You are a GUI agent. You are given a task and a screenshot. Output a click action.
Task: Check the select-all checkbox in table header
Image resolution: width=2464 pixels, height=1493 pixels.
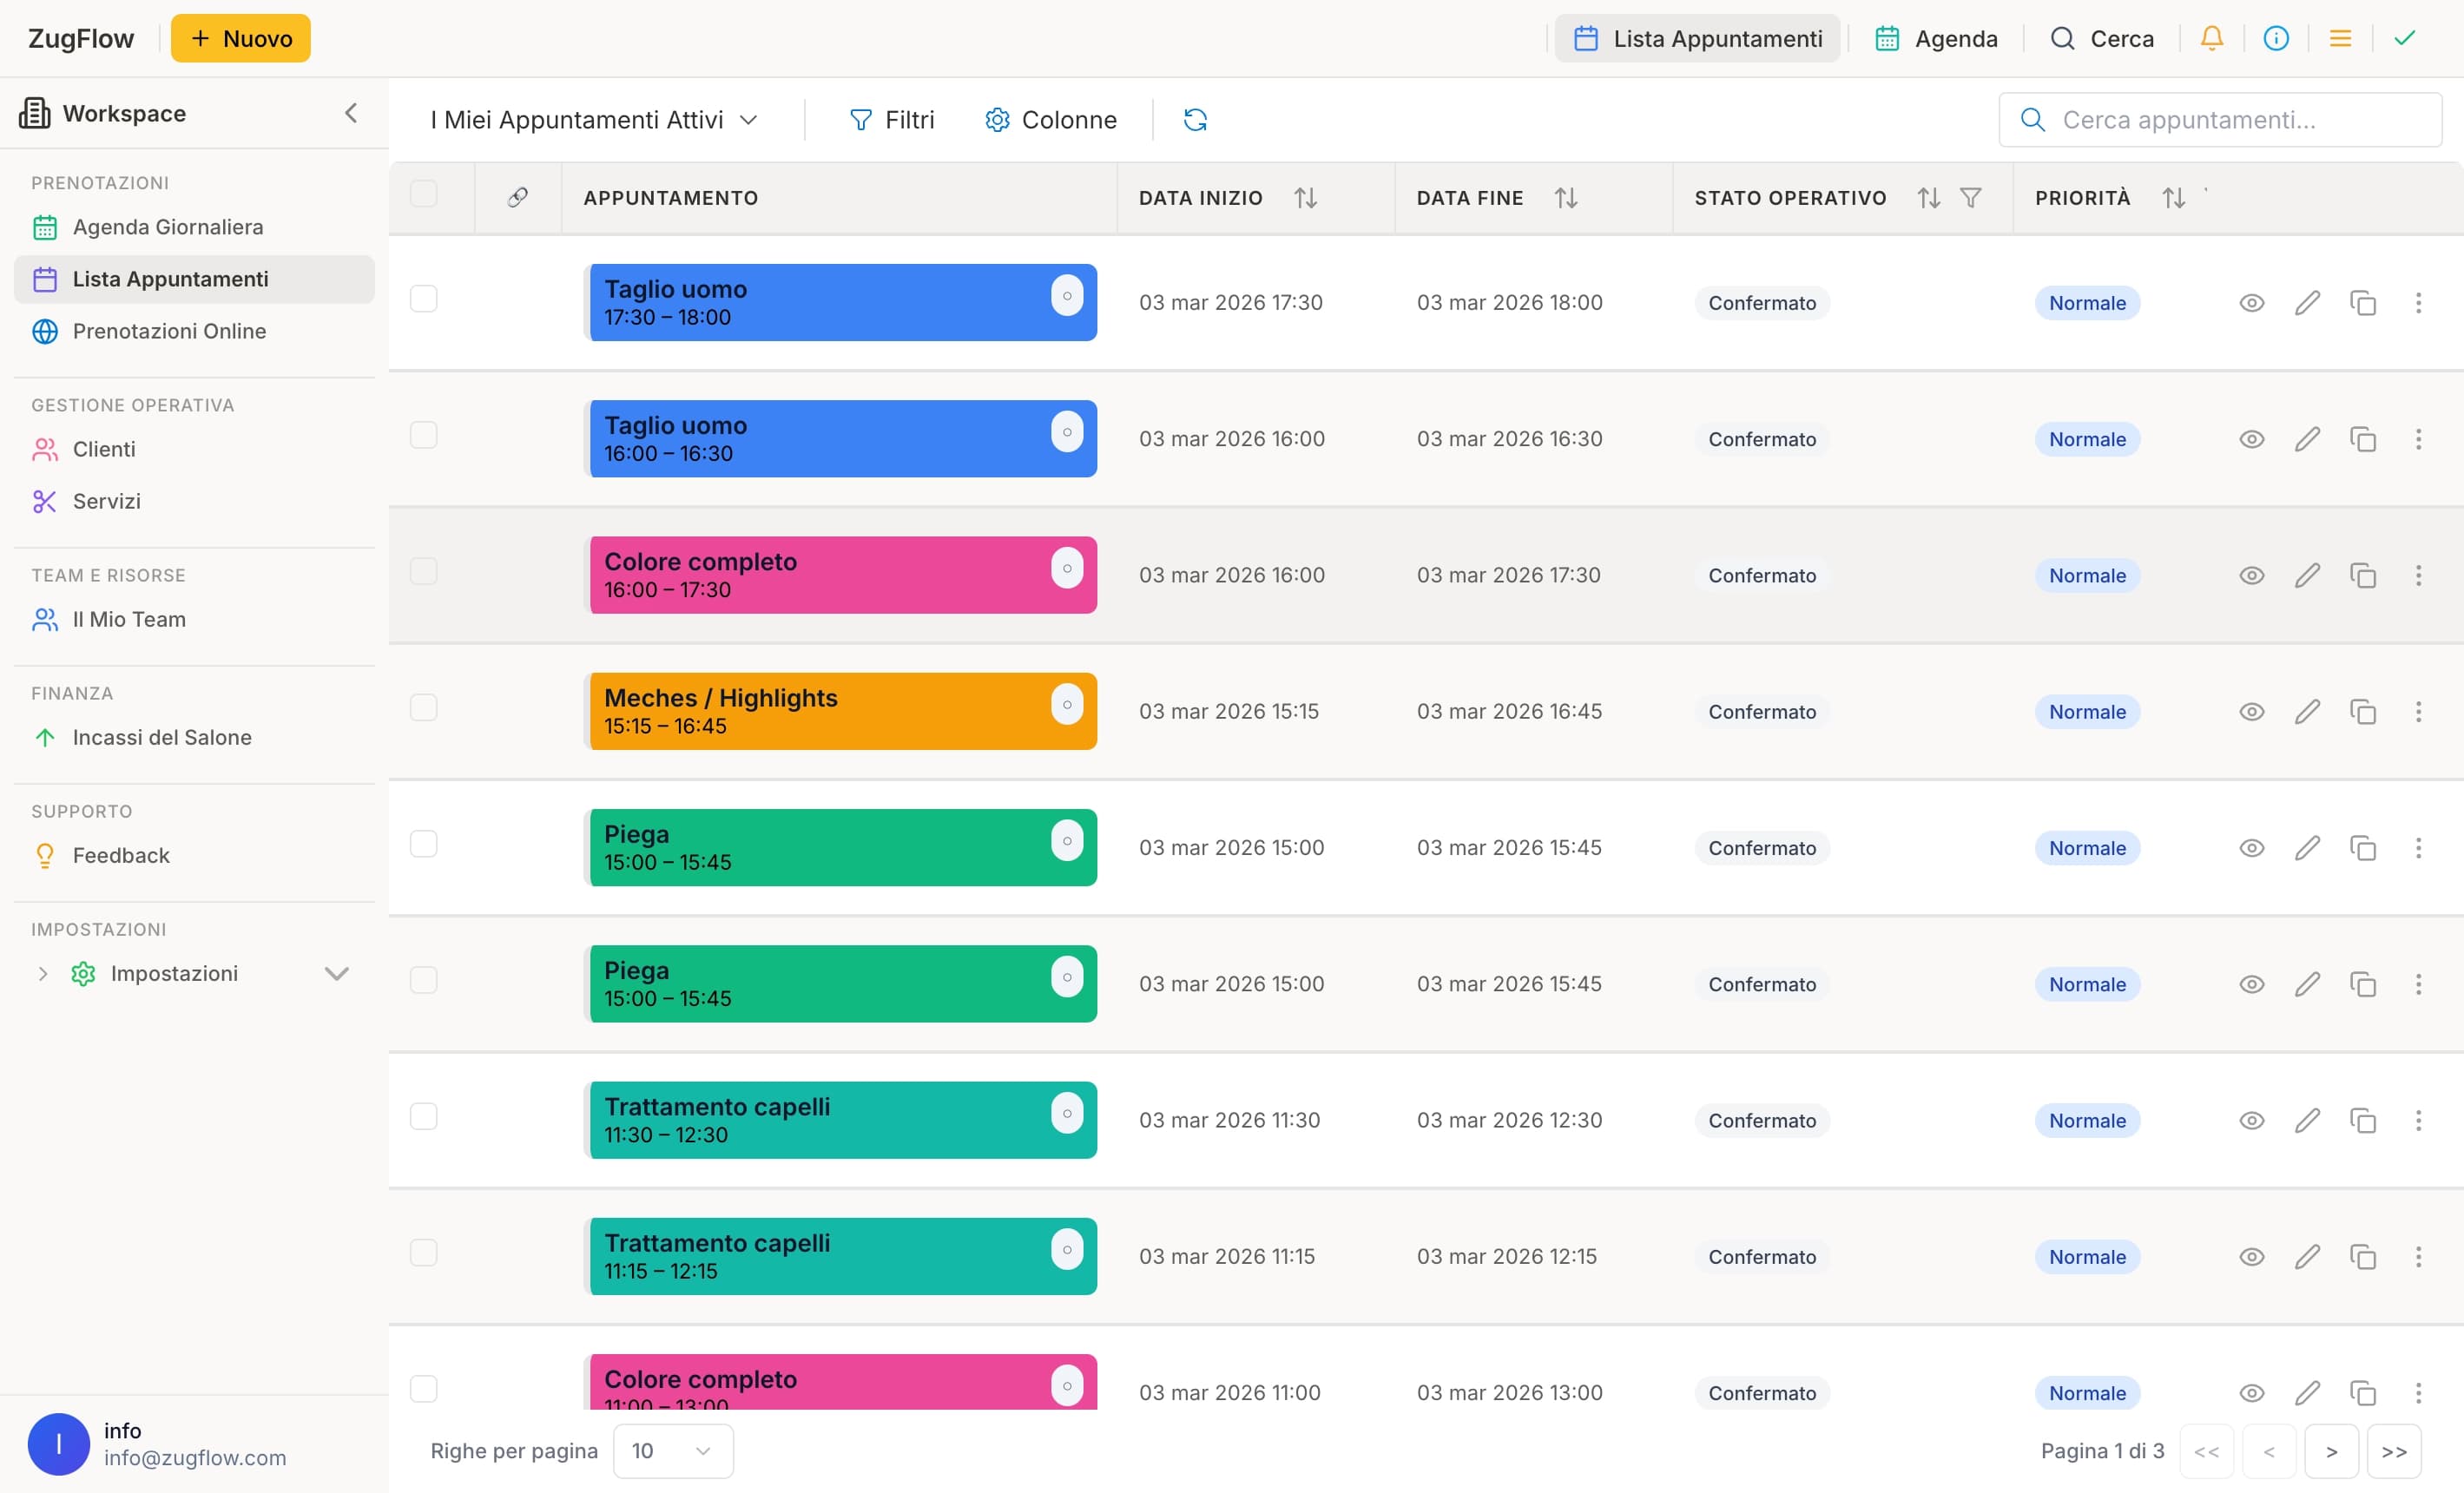424,194
